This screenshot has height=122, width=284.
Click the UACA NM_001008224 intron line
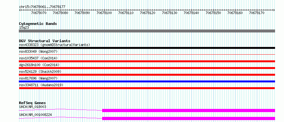pos(61,118)
